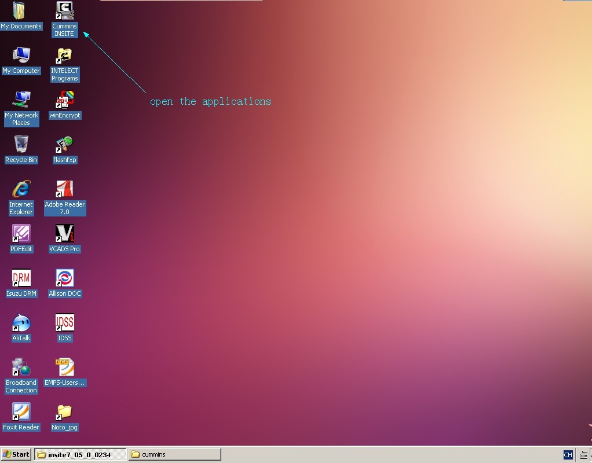This screenshot has width=592, height=463.
Task: Switch to the cummins folder taskbar window
Action: pyautogui.click(x=174, y=454)
